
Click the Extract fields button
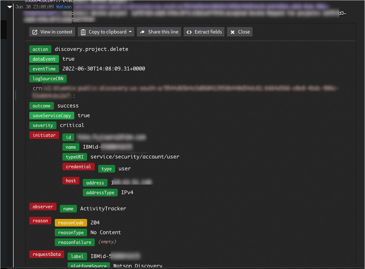click(204, 31)
